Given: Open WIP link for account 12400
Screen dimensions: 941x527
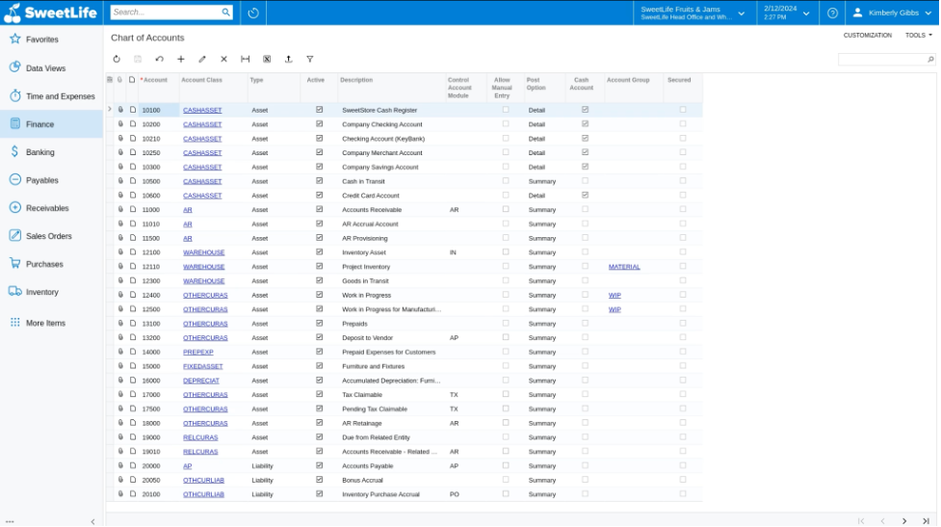Looking at the screenshot, I should [x=614, y=296].
